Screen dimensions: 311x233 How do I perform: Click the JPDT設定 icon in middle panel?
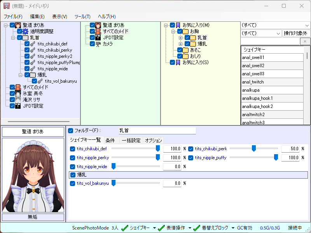click(x=98, y=38)
